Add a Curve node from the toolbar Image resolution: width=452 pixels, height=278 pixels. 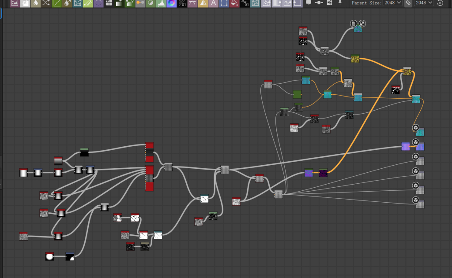(57, 3)
